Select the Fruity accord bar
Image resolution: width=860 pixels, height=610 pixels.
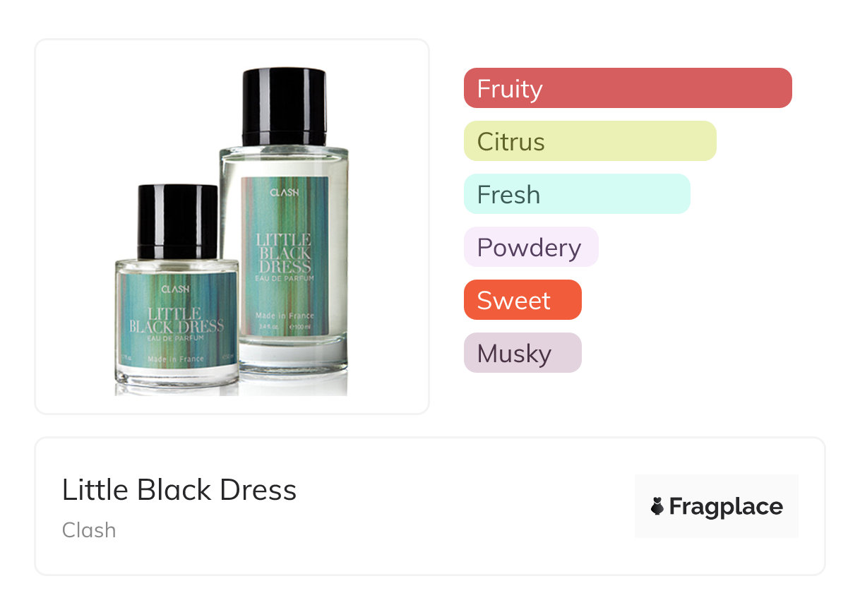[628, 88]
